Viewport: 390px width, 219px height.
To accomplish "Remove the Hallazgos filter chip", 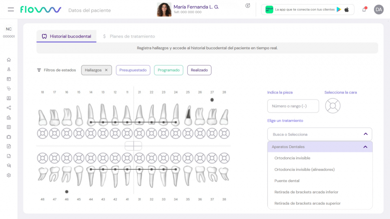I will point(106,70).
